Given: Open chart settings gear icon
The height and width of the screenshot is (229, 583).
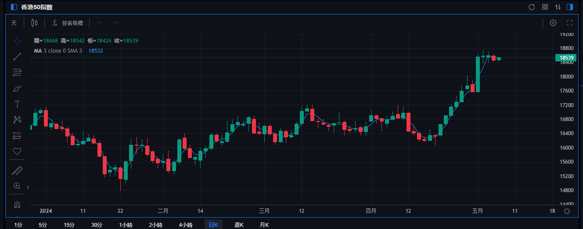Looking at the screenshot, I should click(x=553, y=23).
